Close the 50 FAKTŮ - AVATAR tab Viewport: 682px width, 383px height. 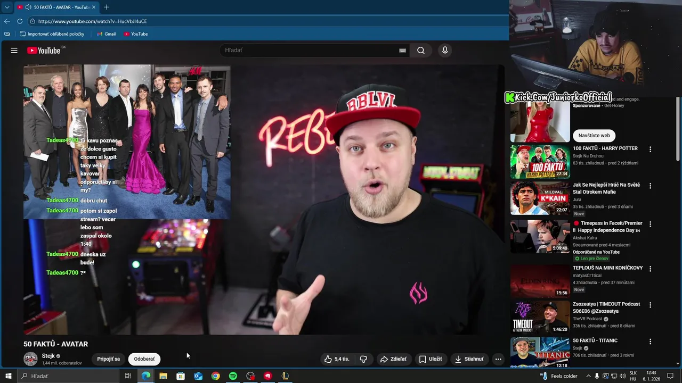[94, 7]
